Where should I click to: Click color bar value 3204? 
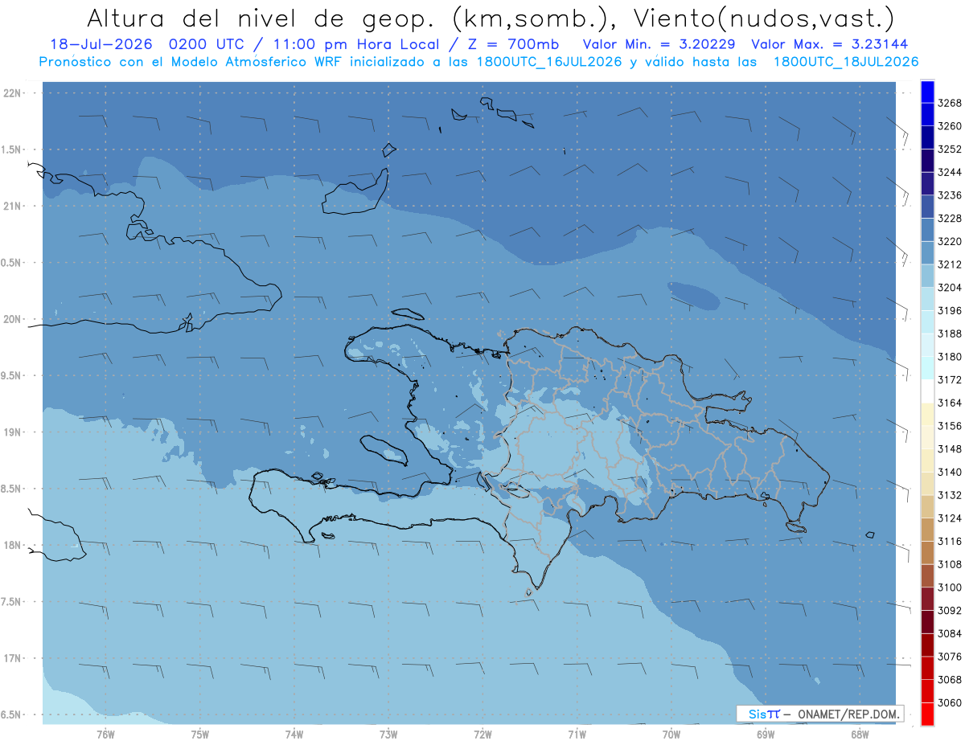950,288
